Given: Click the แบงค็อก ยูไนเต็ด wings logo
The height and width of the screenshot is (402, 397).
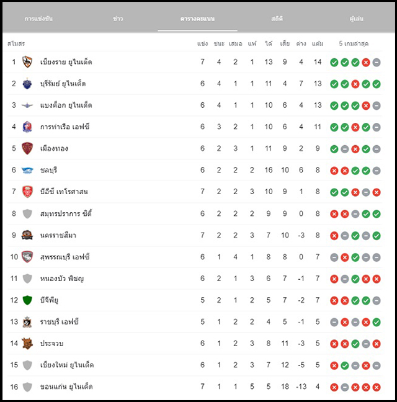Looking at the screenshot, I should pyautogui.click(x=27, y=105).
